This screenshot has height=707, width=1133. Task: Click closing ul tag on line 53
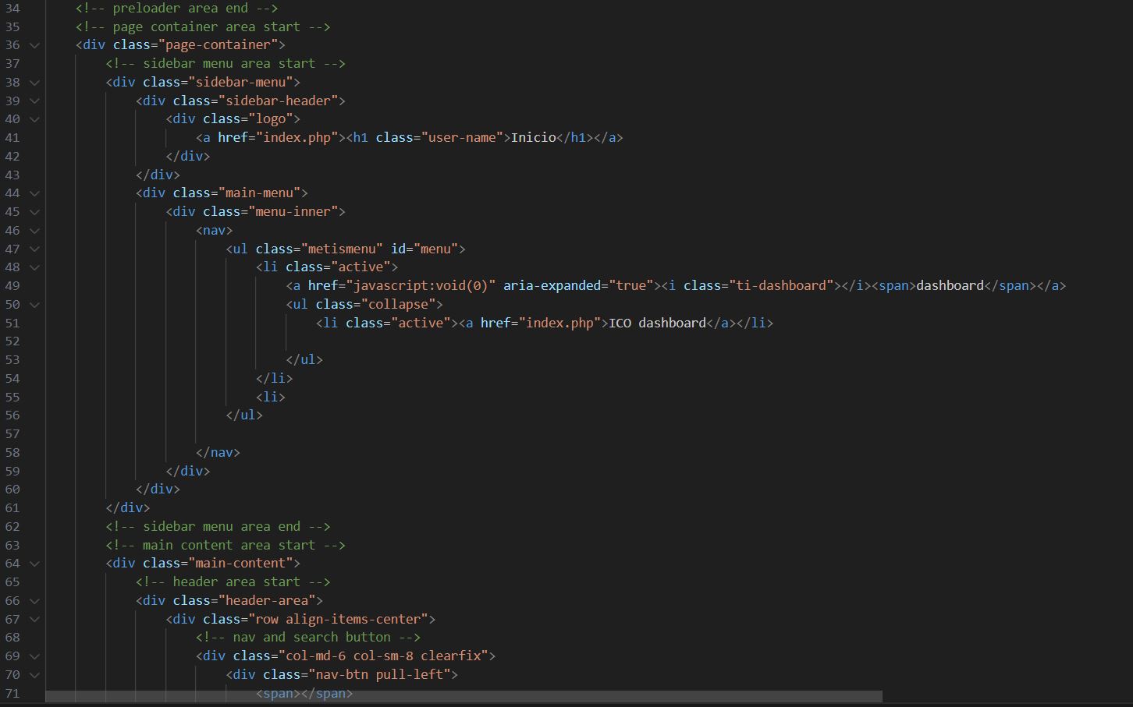click(304, 359)
